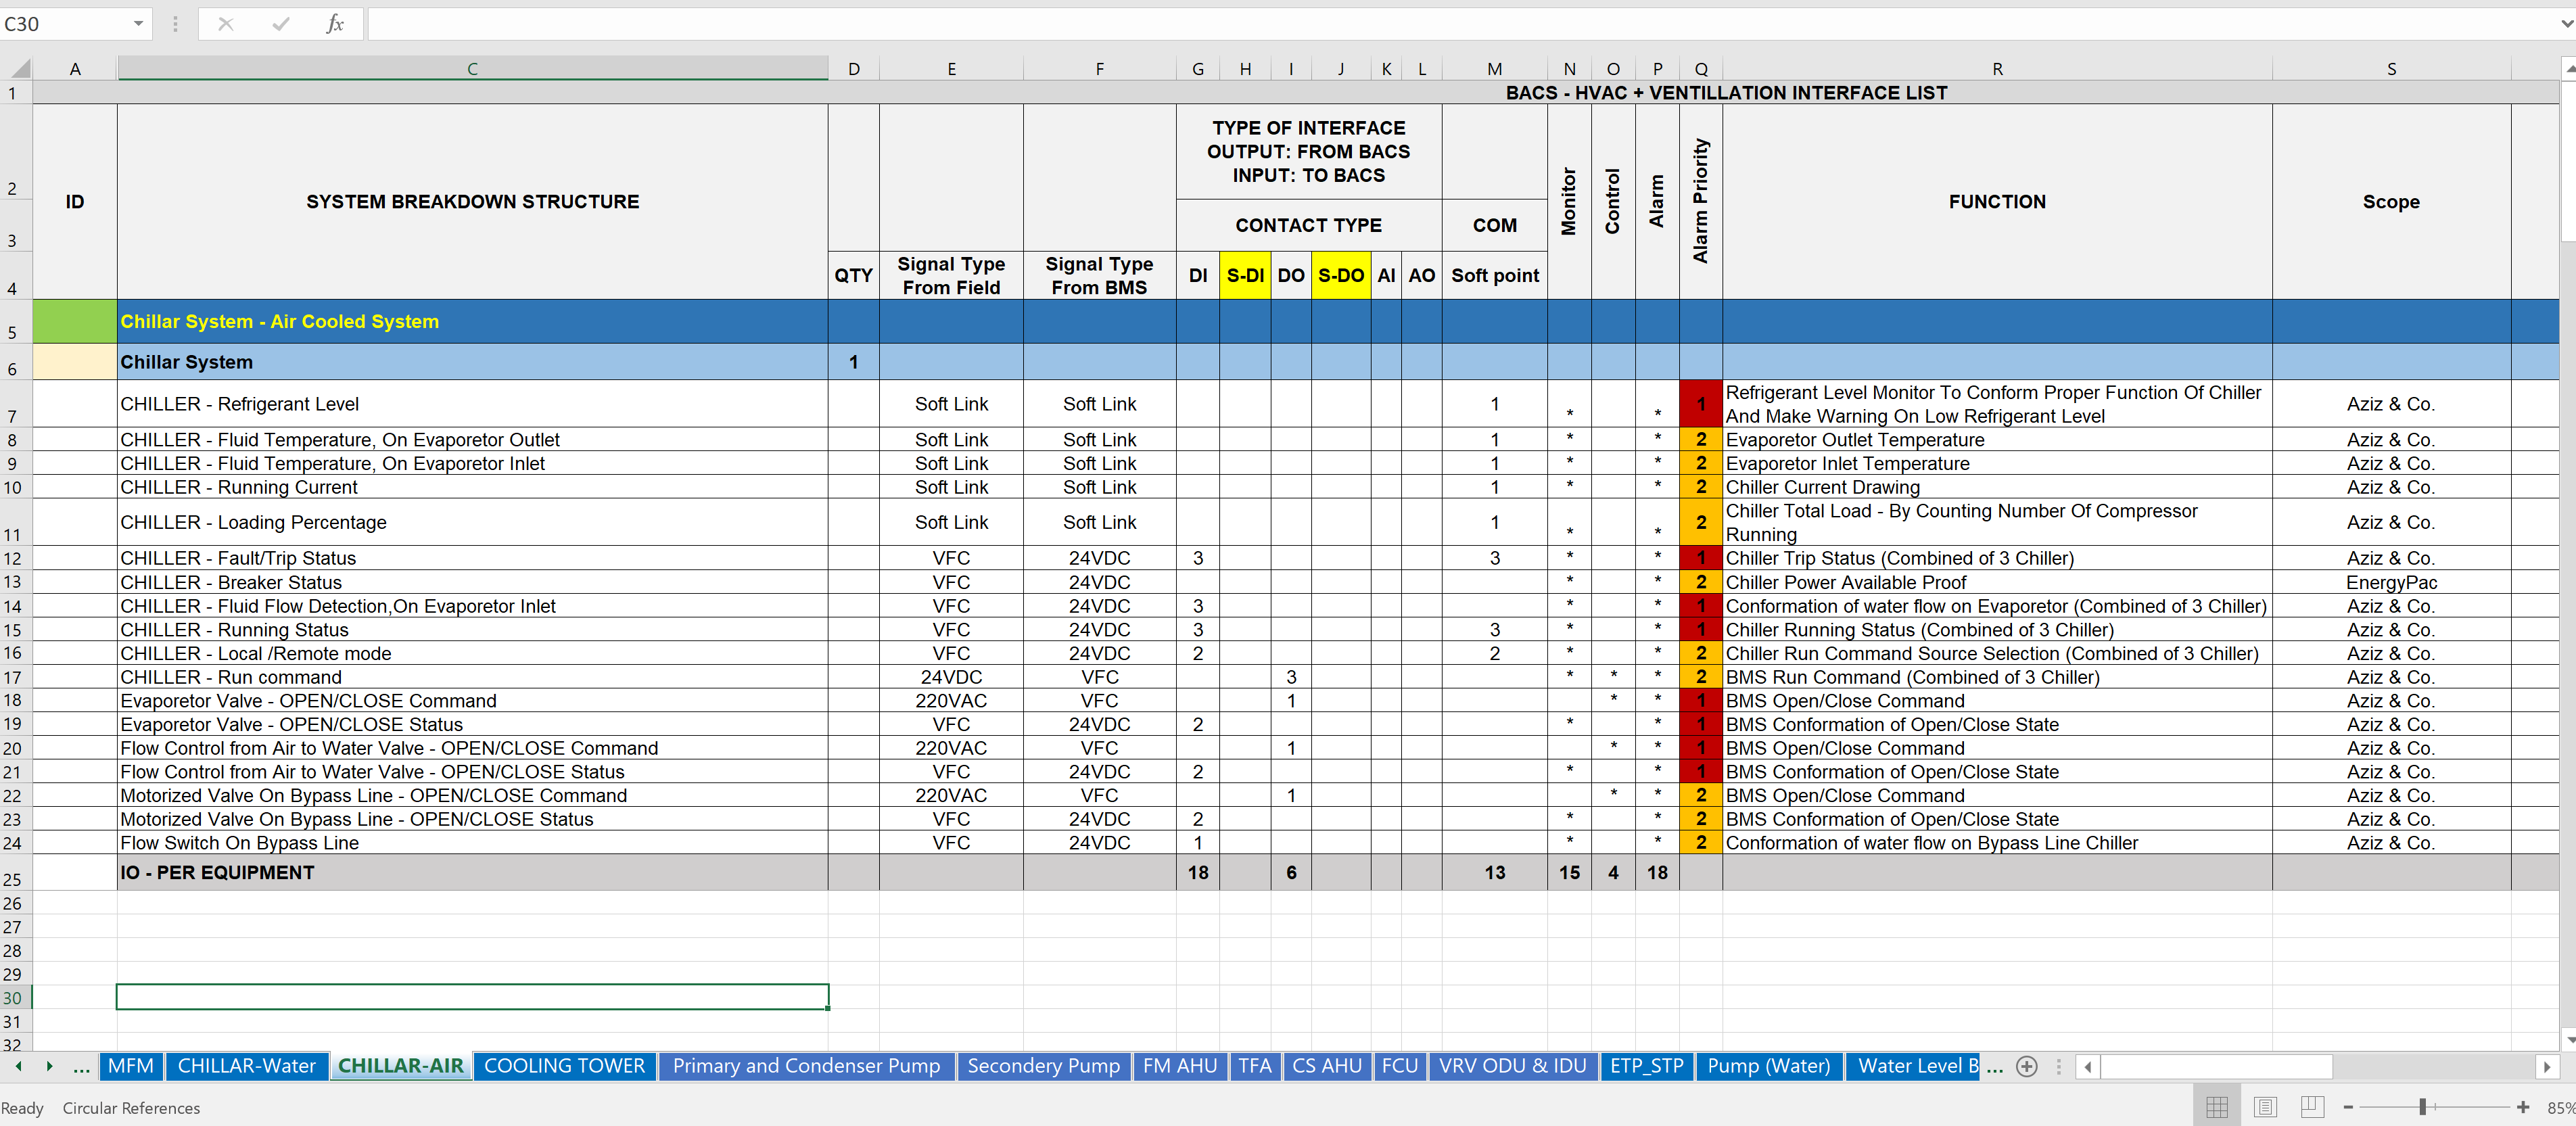Image resolution: width=2576 pixels, height=1126 pixels.
Task: Click the Insert Function fx icon
Action: (335, 24)
